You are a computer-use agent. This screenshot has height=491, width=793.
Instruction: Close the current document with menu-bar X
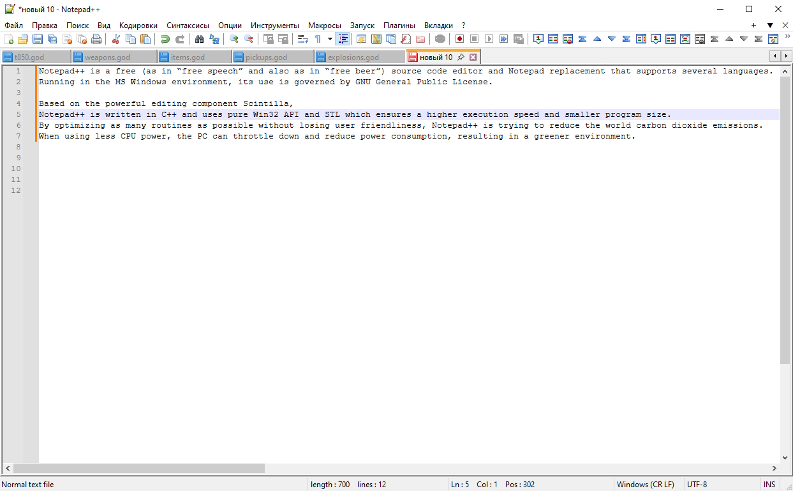point(785,26)
